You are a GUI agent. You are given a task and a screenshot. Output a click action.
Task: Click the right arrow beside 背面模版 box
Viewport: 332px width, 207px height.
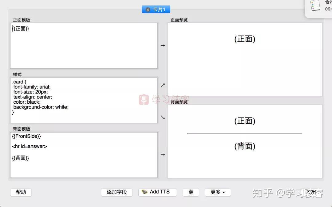tap(163, 155)
